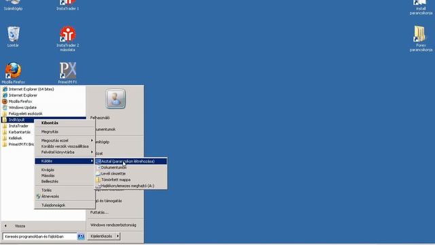The image size is (435, 245).
Task: Click the Kijelentkezés button
Action: point(101,236)
